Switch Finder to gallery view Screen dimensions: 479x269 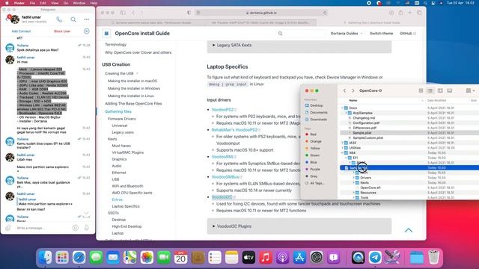click(x=449, y=90)
